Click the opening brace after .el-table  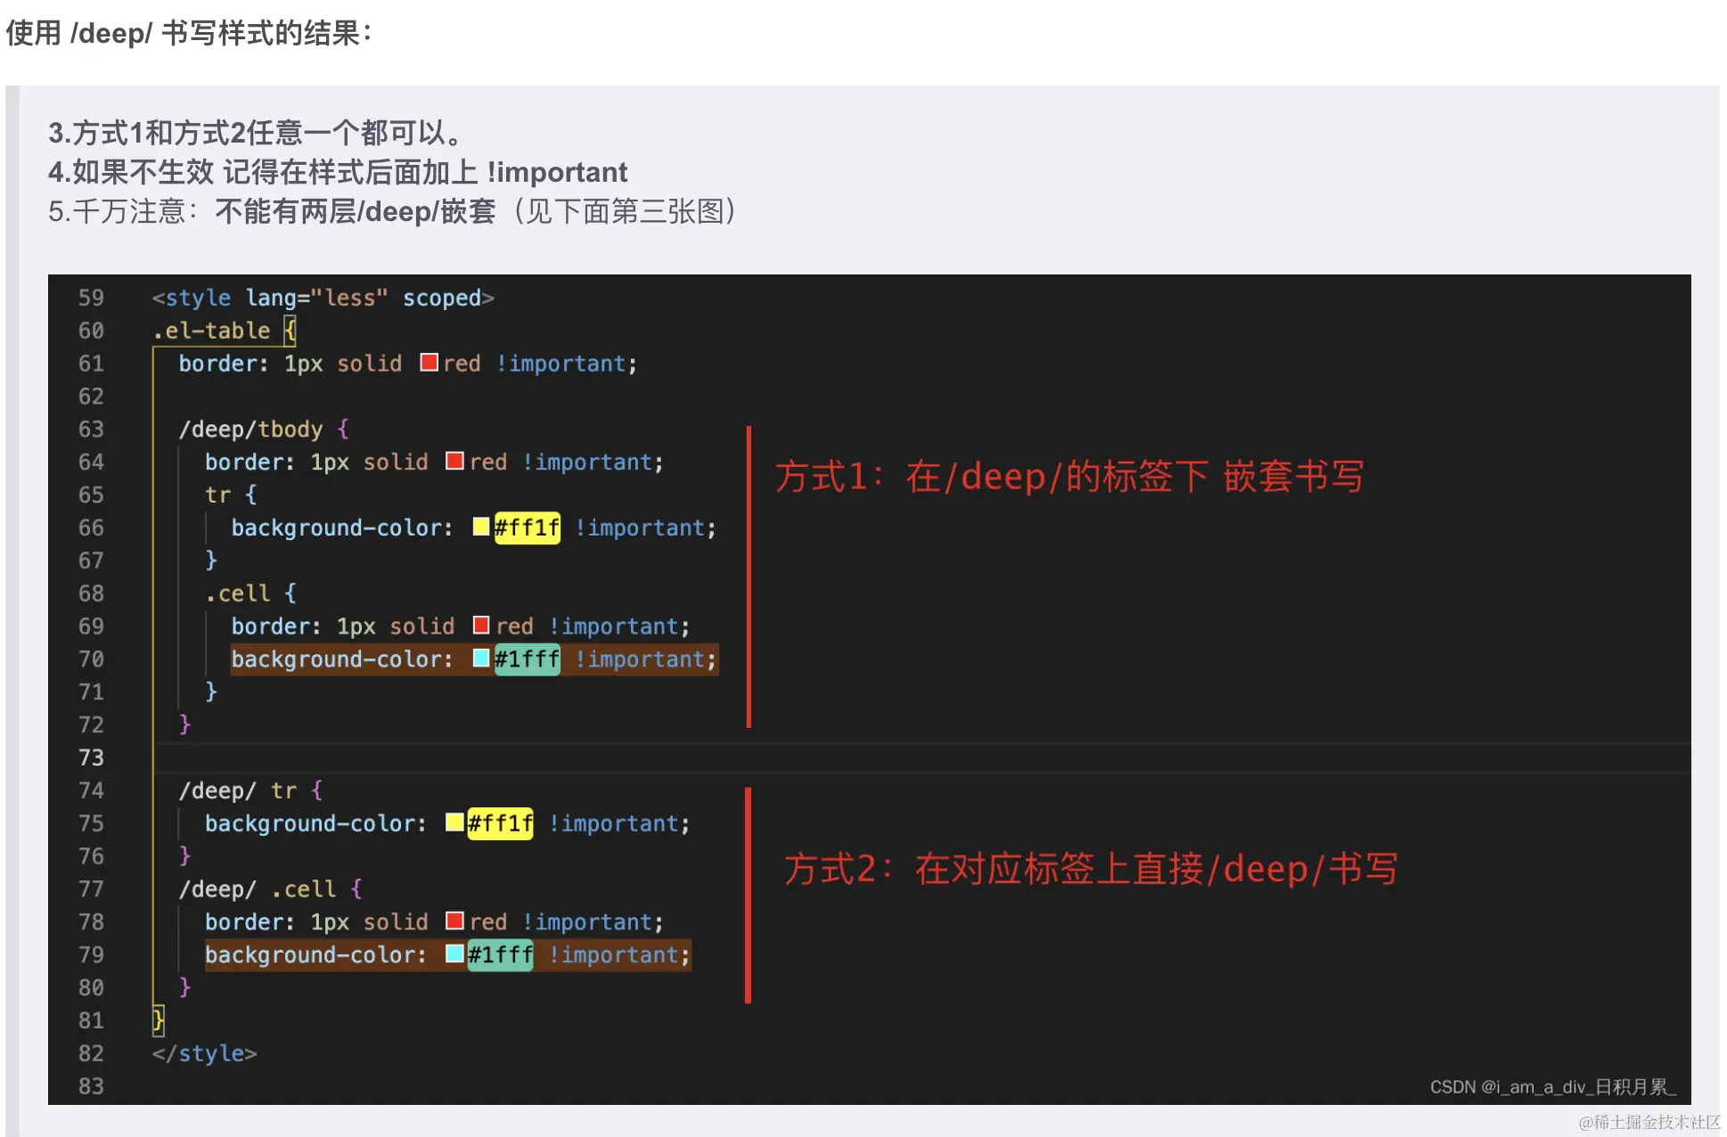click(290, 331)
